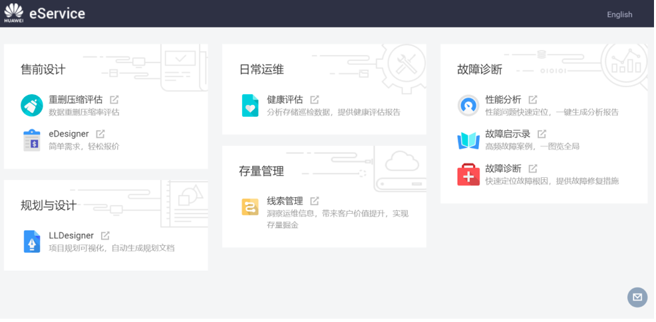The image size is (656, 322).
Task: Click description starting with 洞察运维信息
Action: 337,219
